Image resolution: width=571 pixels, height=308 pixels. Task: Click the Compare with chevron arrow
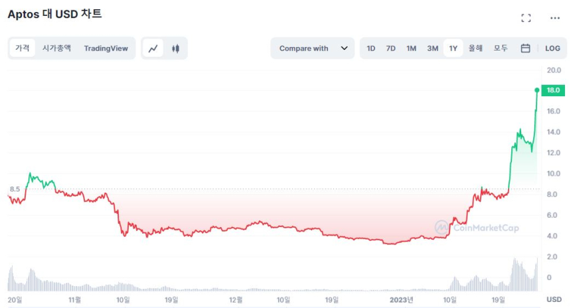tap(344, 48)
